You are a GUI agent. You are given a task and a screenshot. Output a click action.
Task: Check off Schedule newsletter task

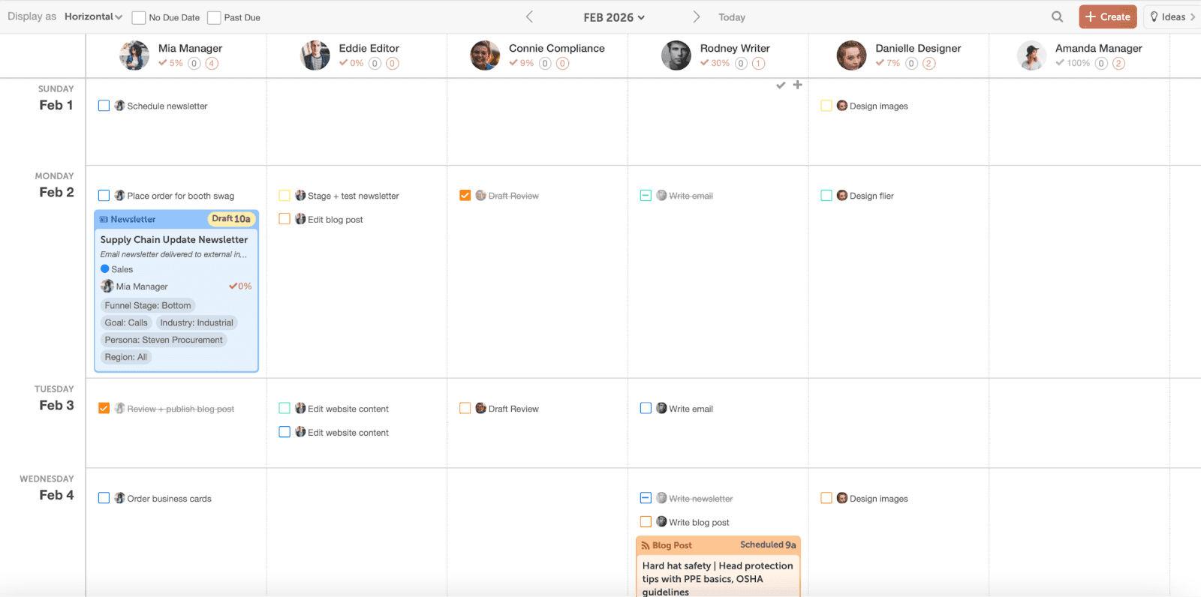point(104,106)
